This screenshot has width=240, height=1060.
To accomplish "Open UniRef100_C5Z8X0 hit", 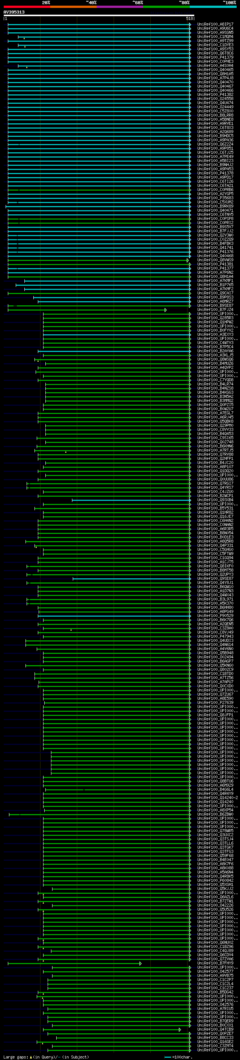I will [215, 111].
